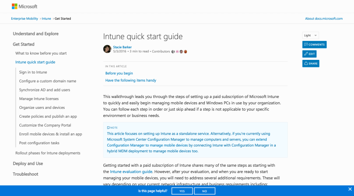Image resolution: width=354 pixels, height=196 pixels.
Task: Jump to Have the following items handy
Action: pyautogui.click(x=131, y=80)
